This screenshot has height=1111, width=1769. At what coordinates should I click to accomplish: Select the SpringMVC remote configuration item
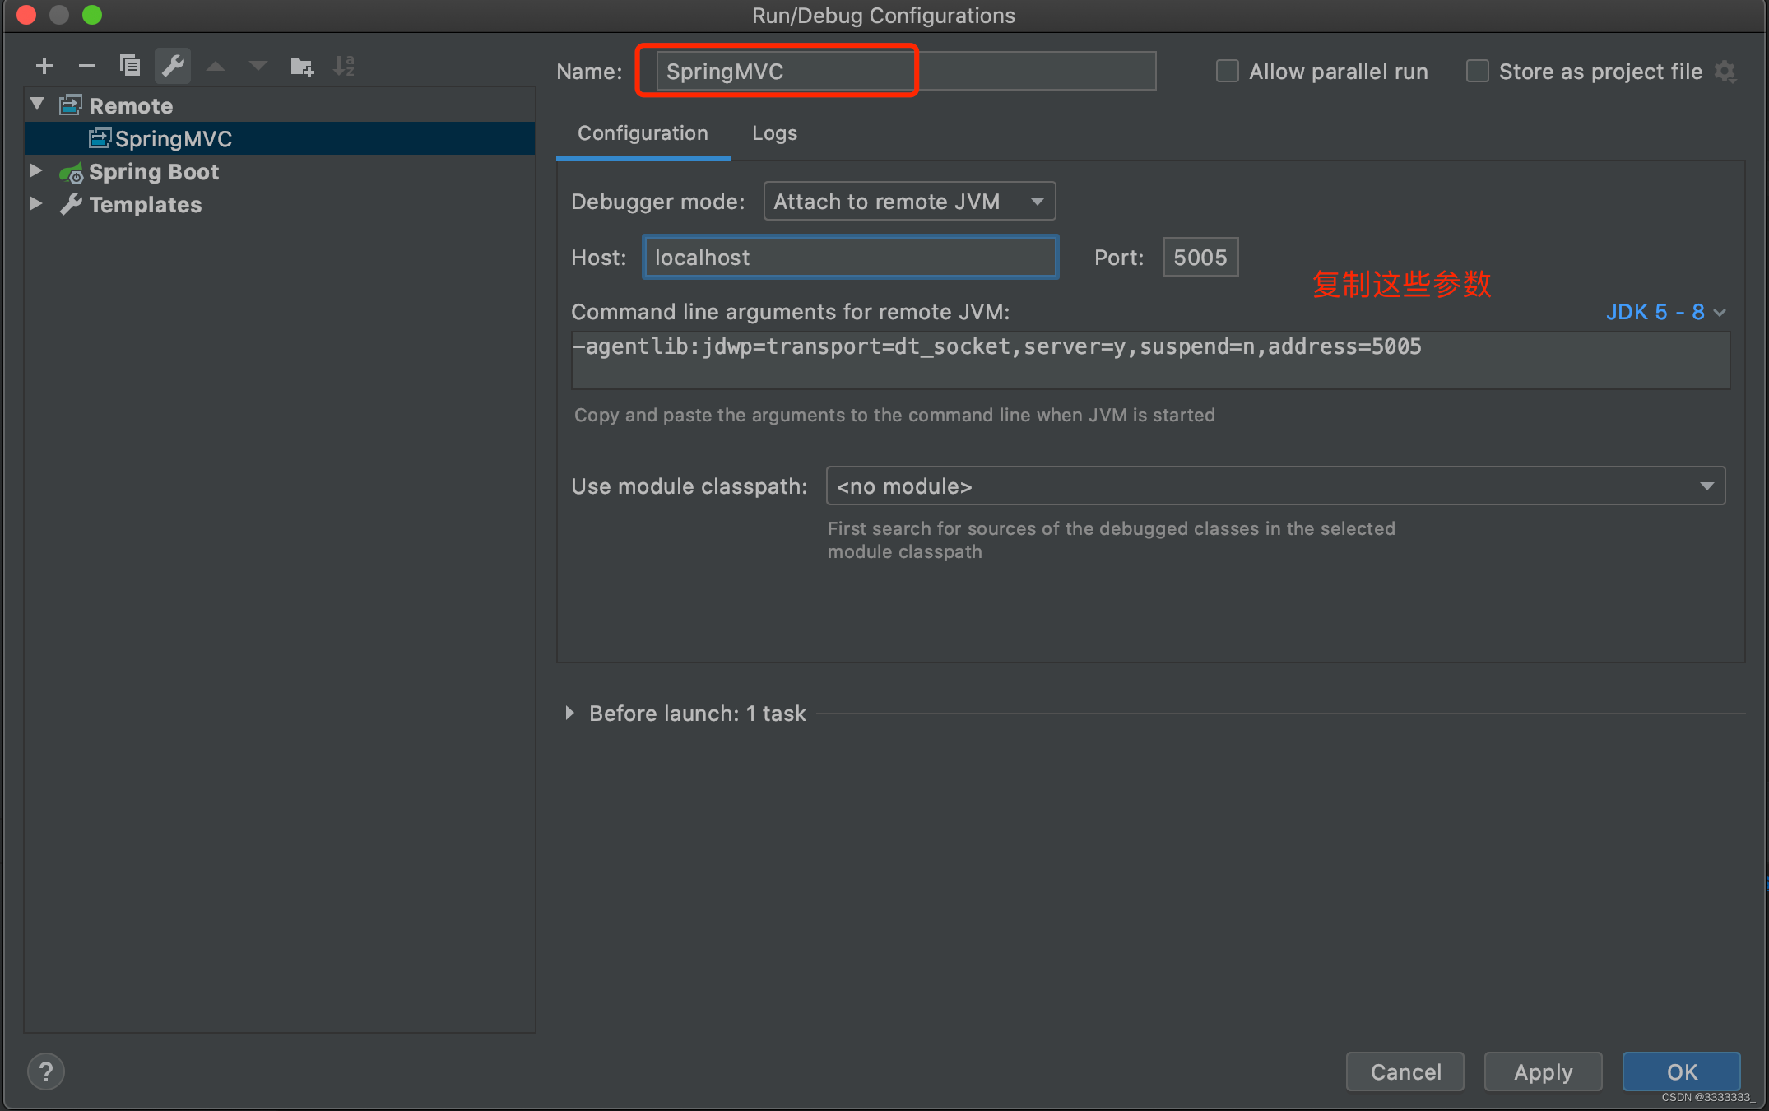[x=174, y=139]
